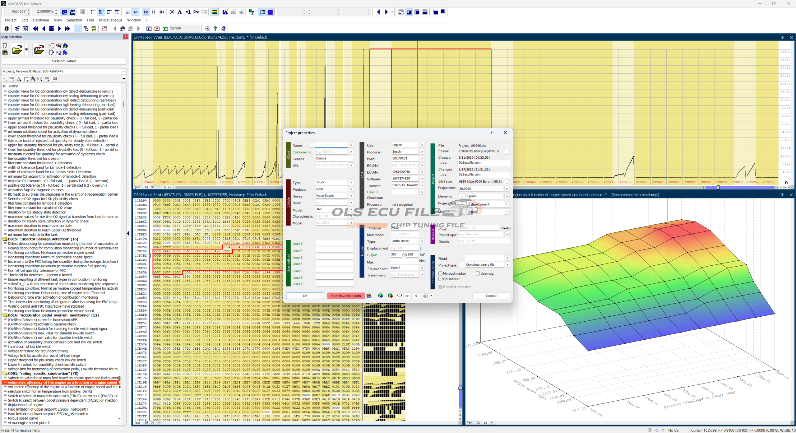Check the Spi marker checkbox
This screenshot has width=796, height=433.
pyautogui.click(x=441, y=279)
